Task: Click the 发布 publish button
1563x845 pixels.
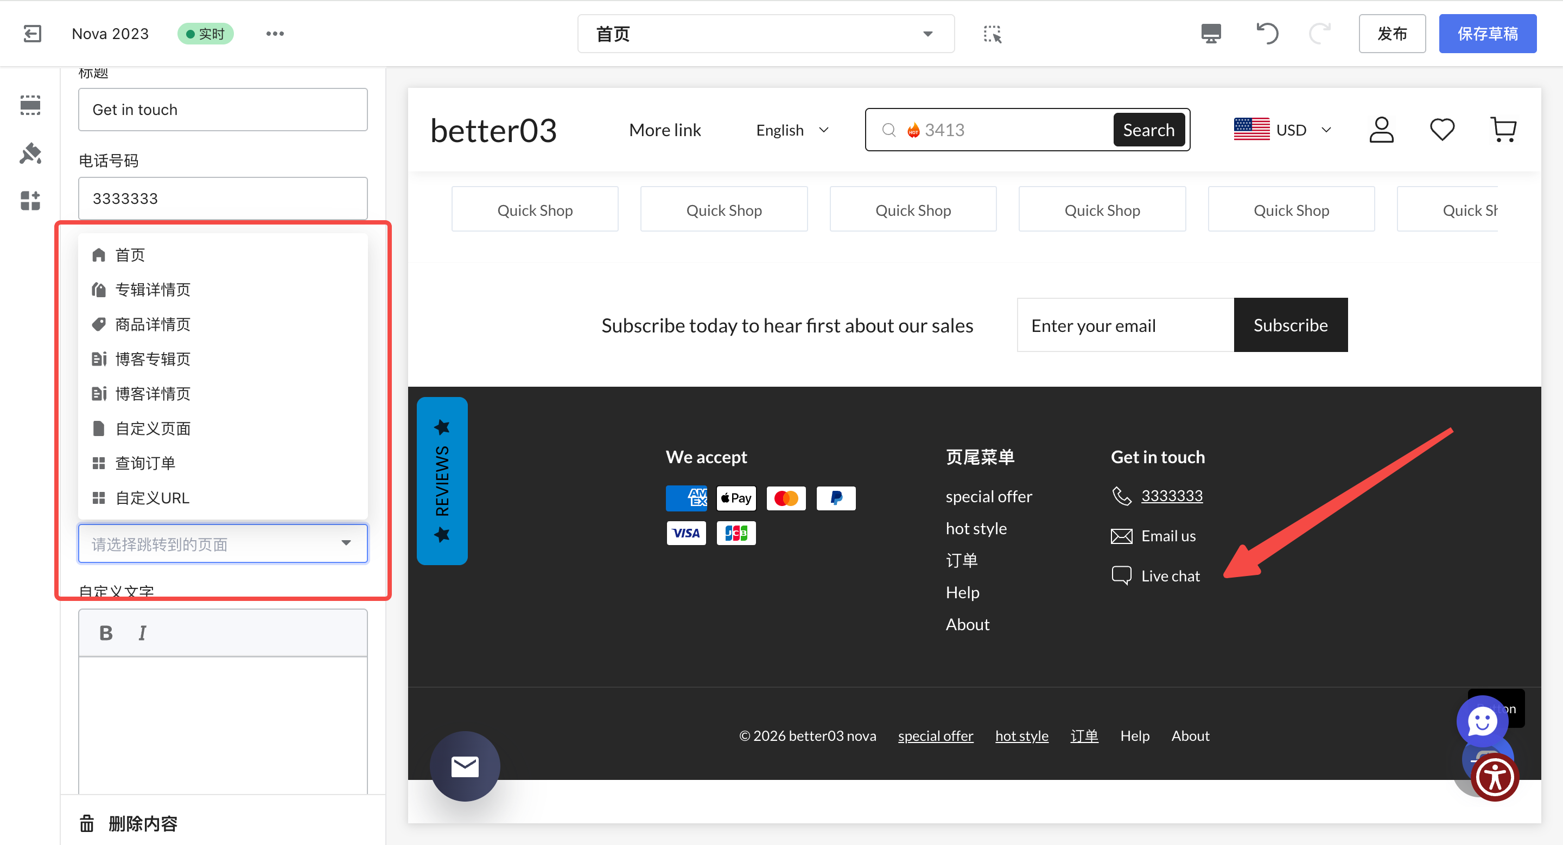Action: [x=1392, y=33]
